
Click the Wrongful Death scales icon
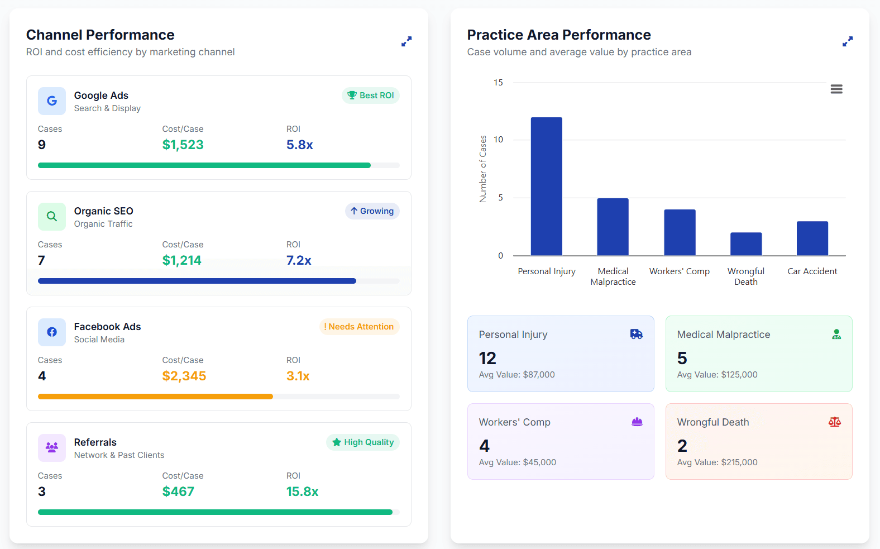[x=835, y=422]
